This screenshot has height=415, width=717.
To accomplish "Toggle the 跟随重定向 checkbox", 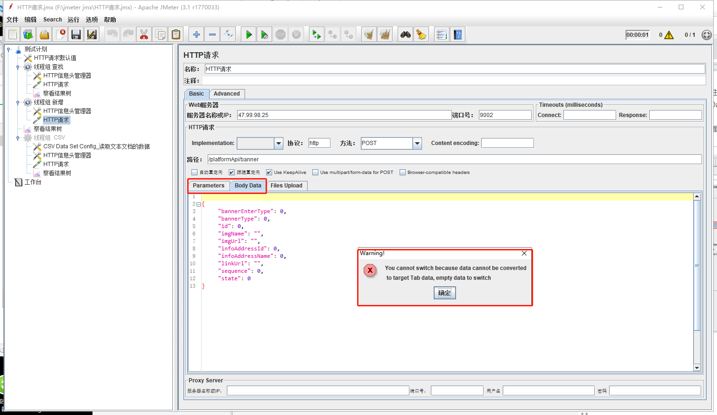I will click(232, 173).
